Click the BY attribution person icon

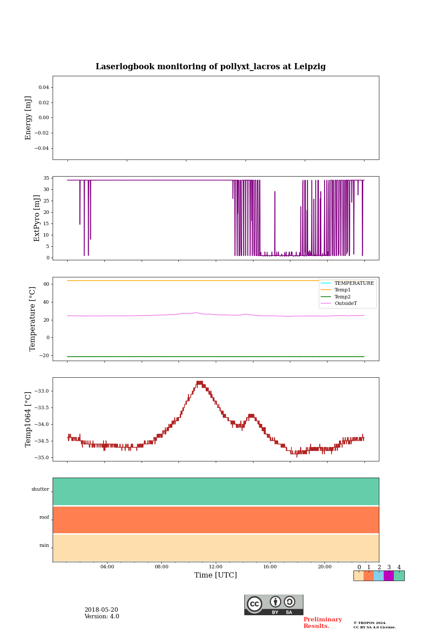tap(275, 602)
